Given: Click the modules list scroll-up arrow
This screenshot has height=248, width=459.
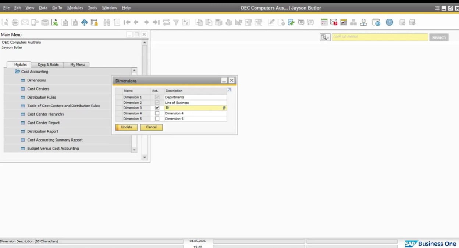Looking at the screenshot, I should 134,70.
